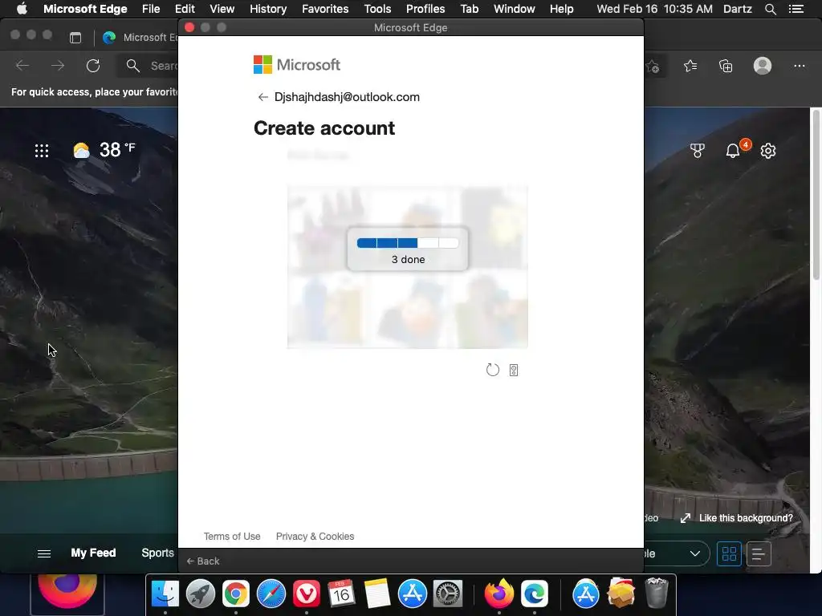
Task: Close the Microsoft Edge sign-up dialog
Action: tap(189, 27)
